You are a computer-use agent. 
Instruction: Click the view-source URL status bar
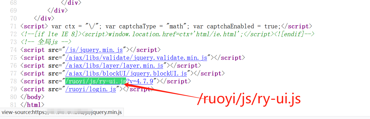pos(62,113)
